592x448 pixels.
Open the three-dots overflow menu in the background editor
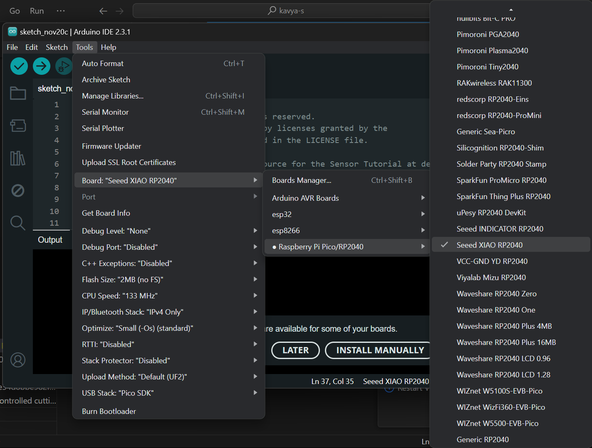click(x=61, y=11)
